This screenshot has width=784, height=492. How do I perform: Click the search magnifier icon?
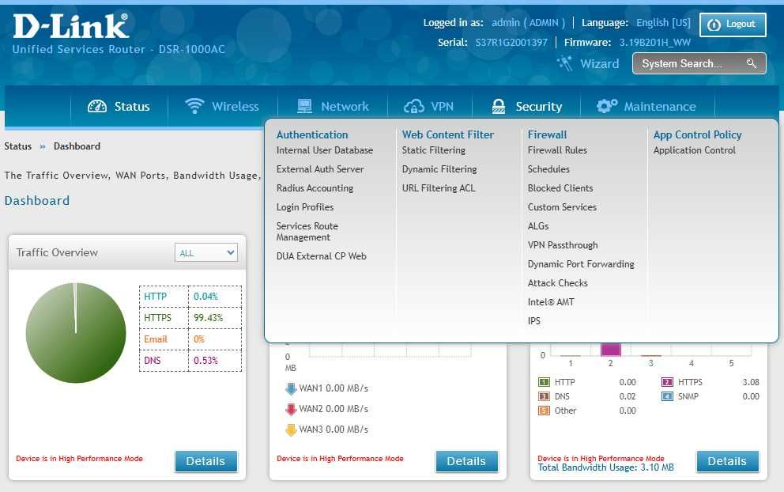751,63
